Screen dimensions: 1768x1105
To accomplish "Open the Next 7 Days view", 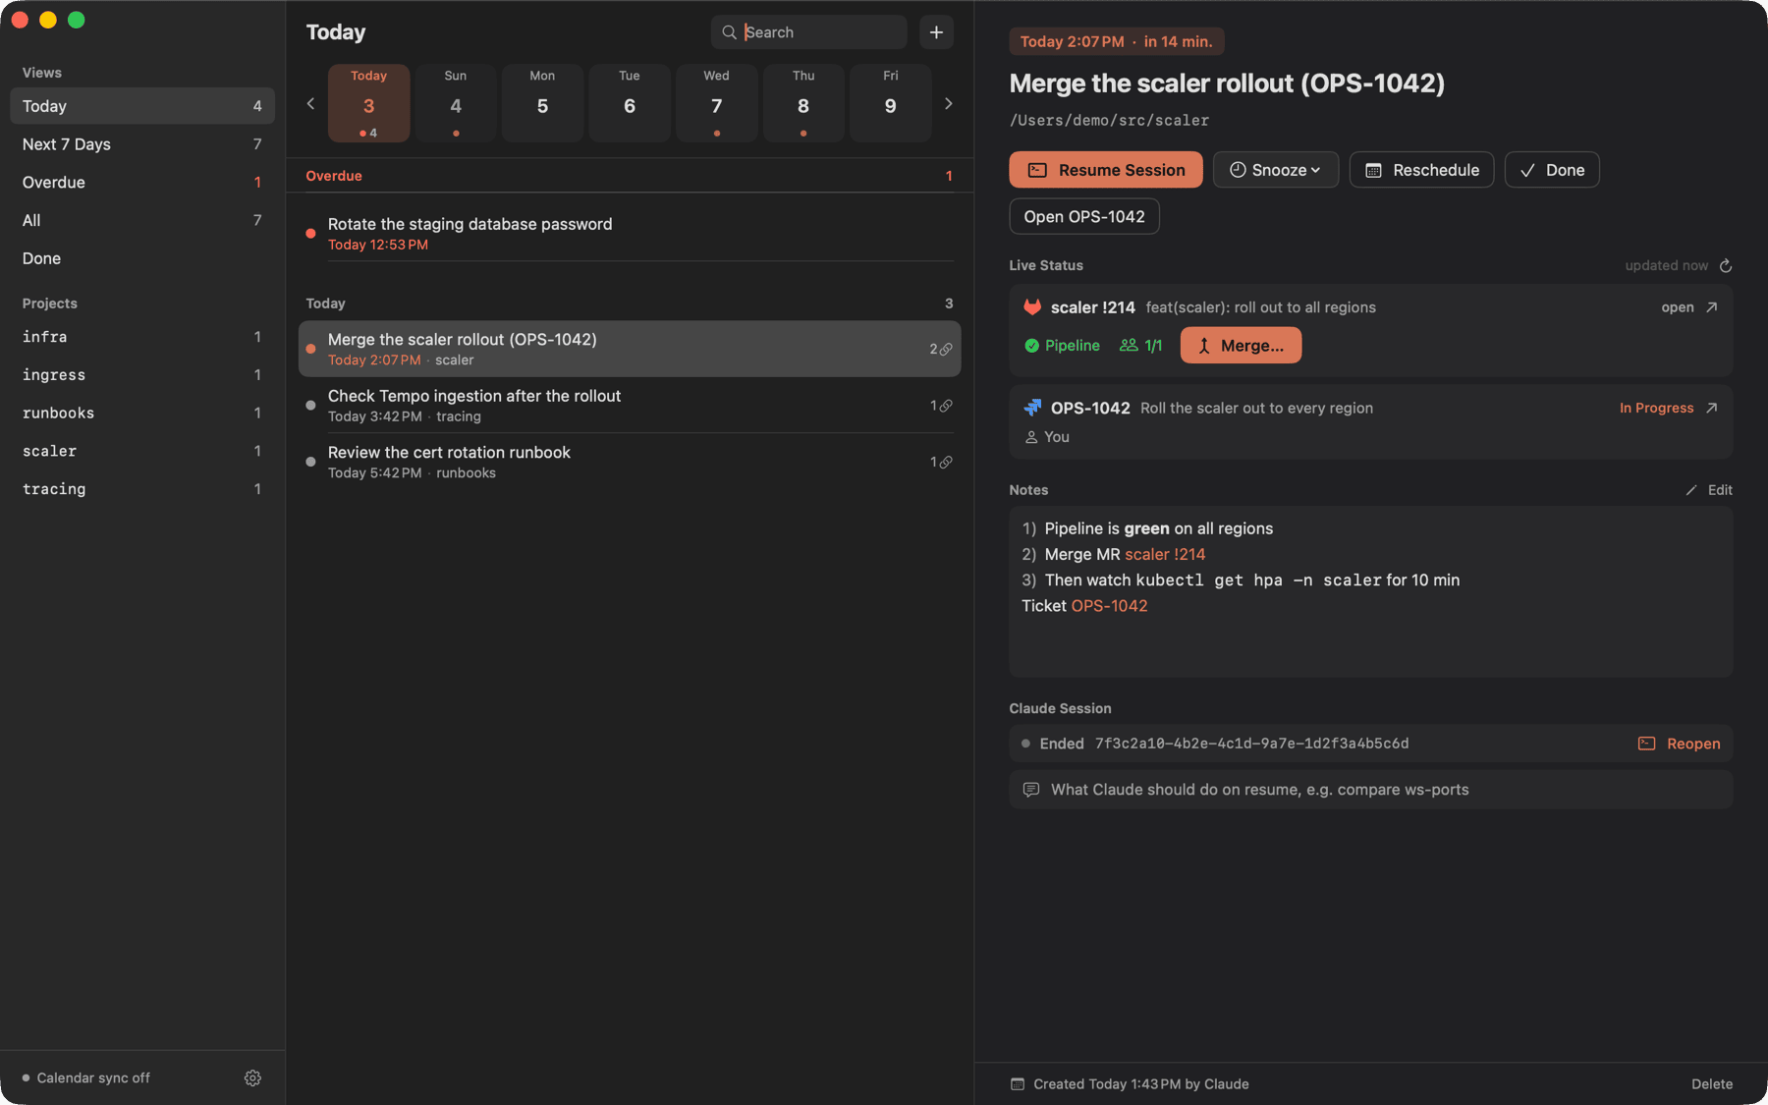I will 142,144.
